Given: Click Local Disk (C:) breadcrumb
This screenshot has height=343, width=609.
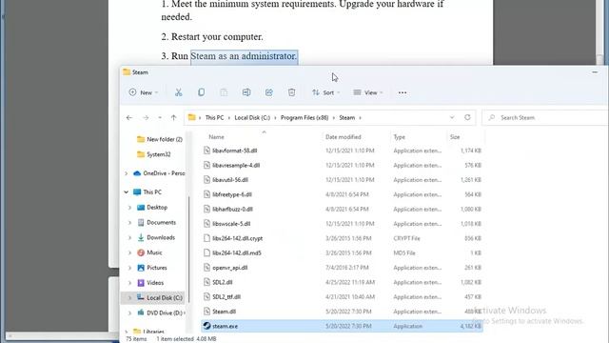Looking at the screenshot, I should [x=252, y=117].
